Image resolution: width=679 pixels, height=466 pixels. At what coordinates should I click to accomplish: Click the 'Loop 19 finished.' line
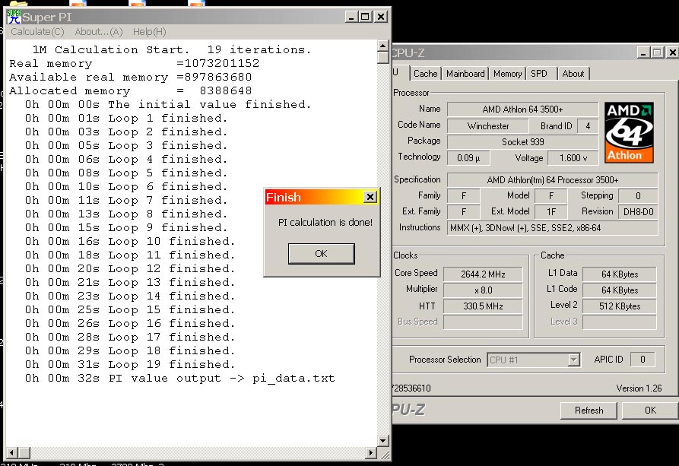click(130, 364)
